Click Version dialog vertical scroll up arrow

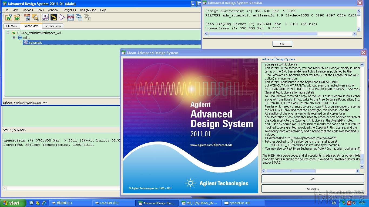click(359, 11)
